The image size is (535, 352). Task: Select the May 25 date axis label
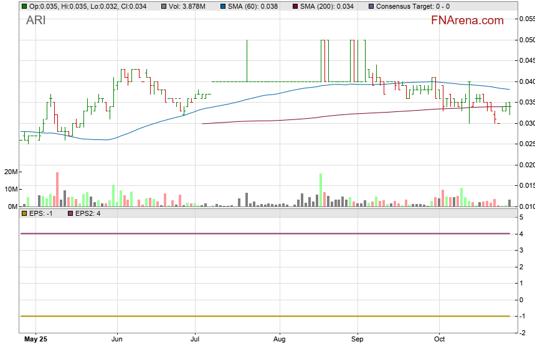click(36, 340)
